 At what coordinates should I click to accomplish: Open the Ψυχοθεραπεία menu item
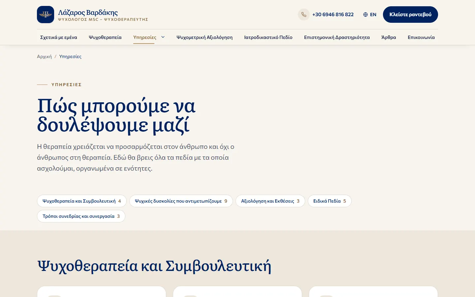105,37
